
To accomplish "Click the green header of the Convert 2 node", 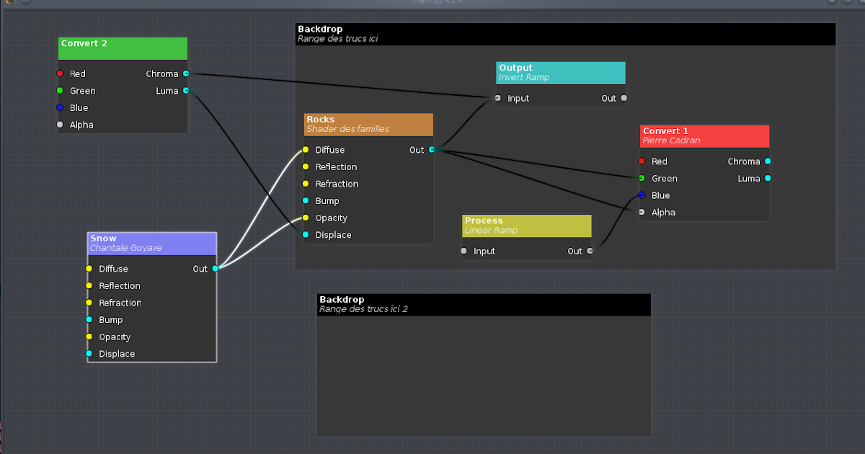I will click(123, 48).
